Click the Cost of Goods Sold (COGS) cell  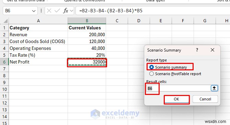click(x=38, y=41)
